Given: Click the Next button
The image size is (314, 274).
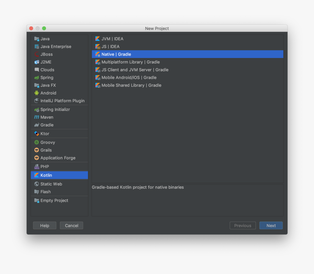Looking at the screenshot, I should (271, 225).
